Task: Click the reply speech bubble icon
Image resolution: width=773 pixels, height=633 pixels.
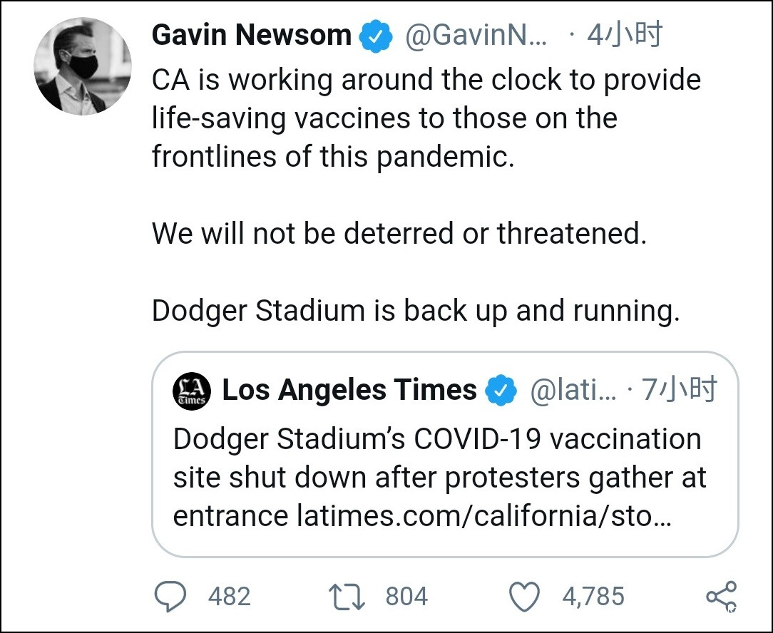Action: (170, 596)
